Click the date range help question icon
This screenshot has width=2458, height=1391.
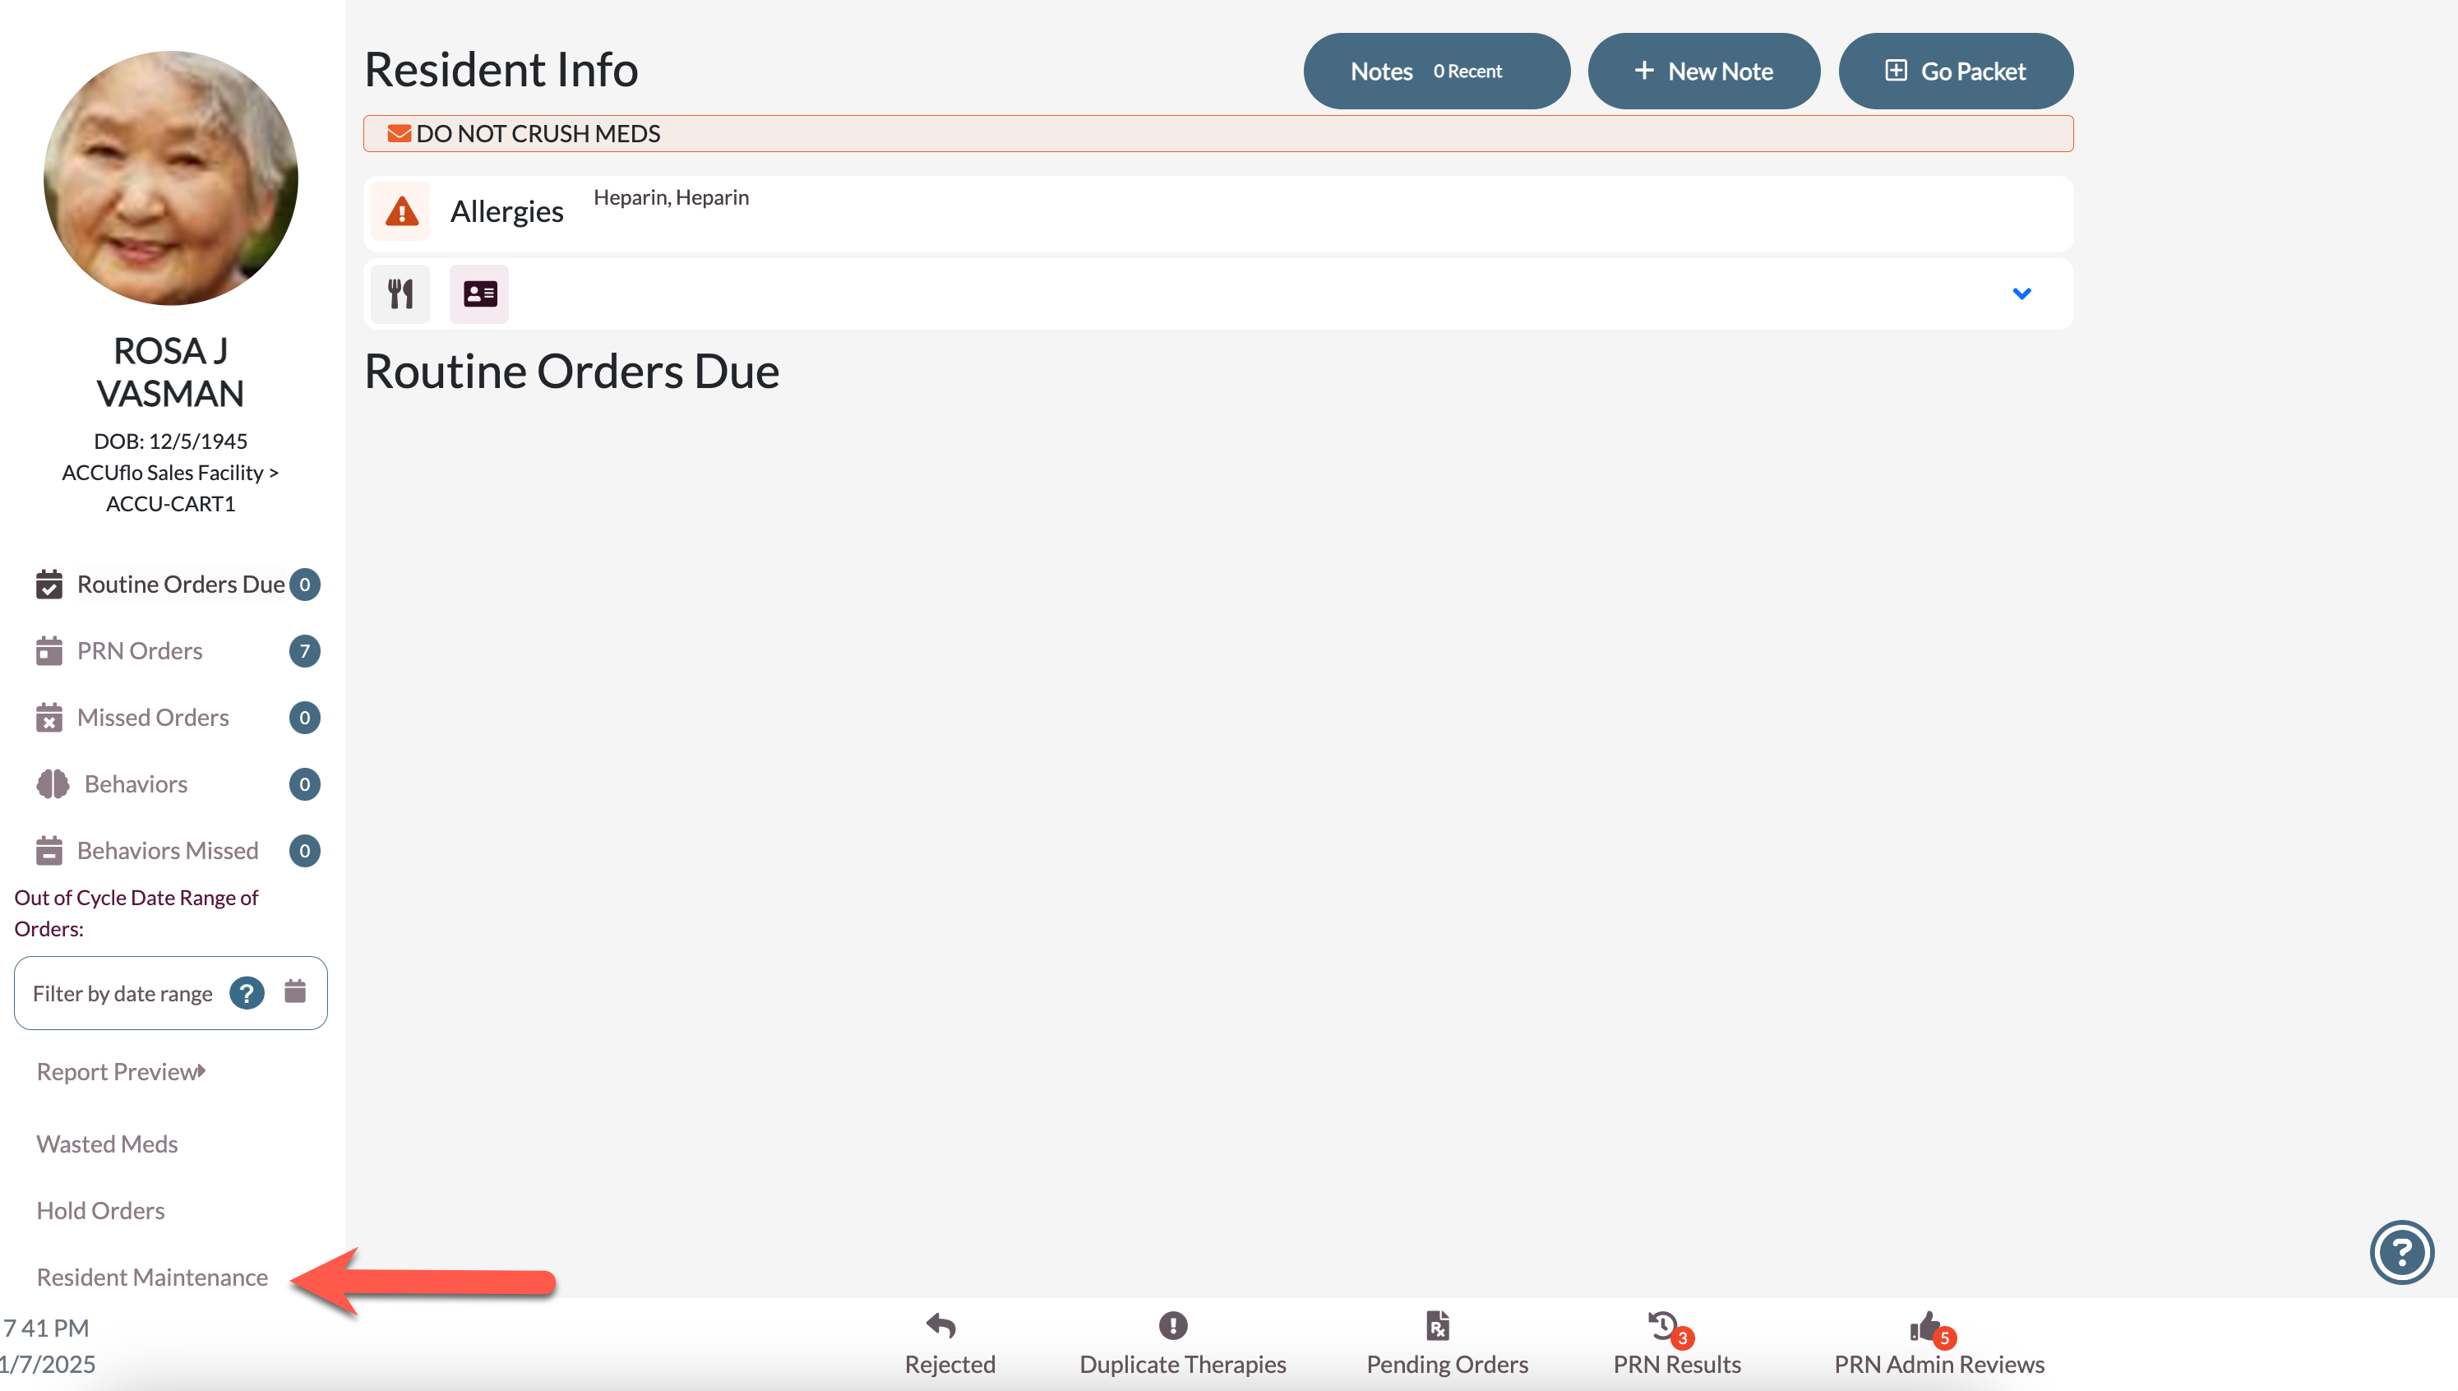click(247, 994)
